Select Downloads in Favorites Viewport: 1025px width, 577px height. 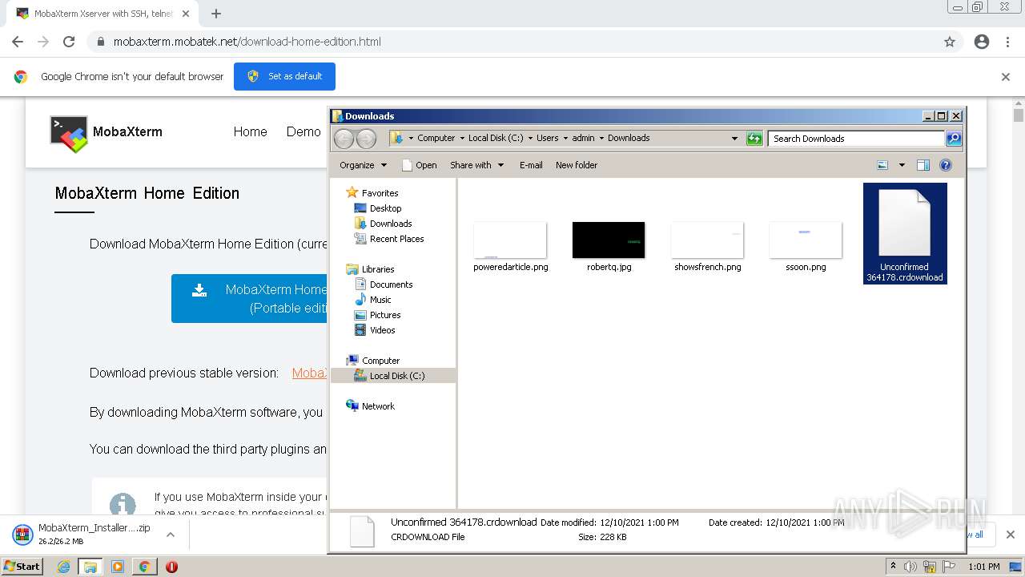[x=391, y=224]
